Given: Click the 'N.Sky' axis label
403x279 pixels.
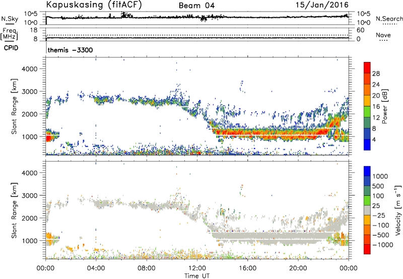Looking at the screenshot, I should pos(10,19).
